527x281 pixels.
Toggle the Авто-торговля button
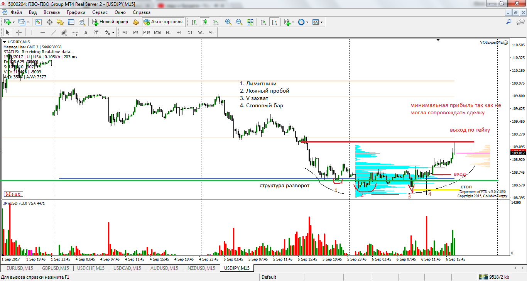(x=163, y=22)
